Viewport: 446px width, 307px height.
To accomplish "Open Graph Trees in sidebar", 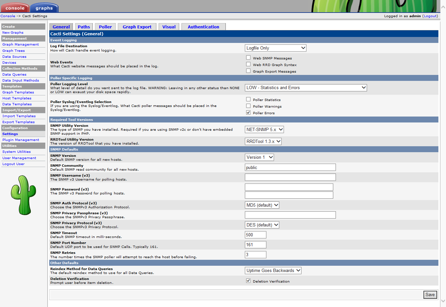I will 14,51.
